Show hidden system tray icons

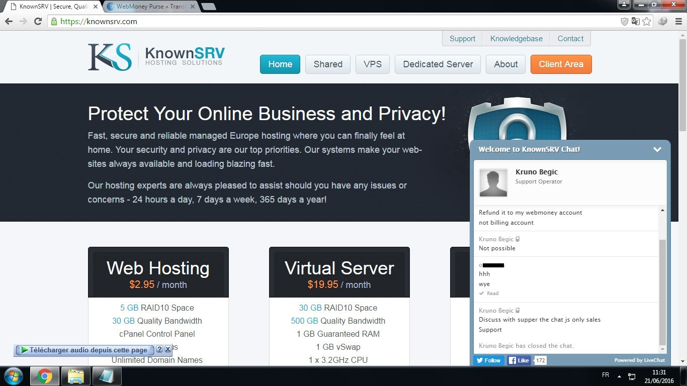click(x=619, y=376)
